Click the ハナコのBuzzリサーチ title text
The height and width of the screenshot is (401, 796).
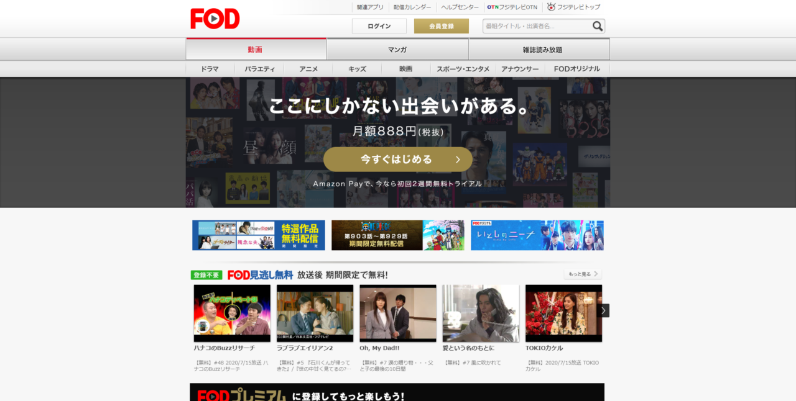click(224, 348)
